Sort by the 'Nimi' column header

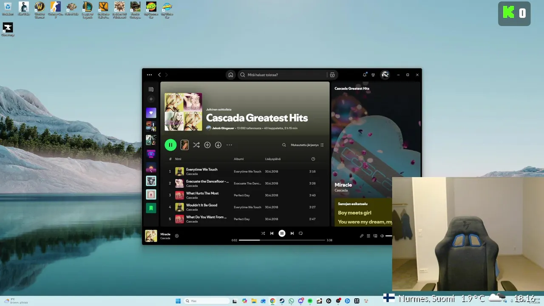178,159
